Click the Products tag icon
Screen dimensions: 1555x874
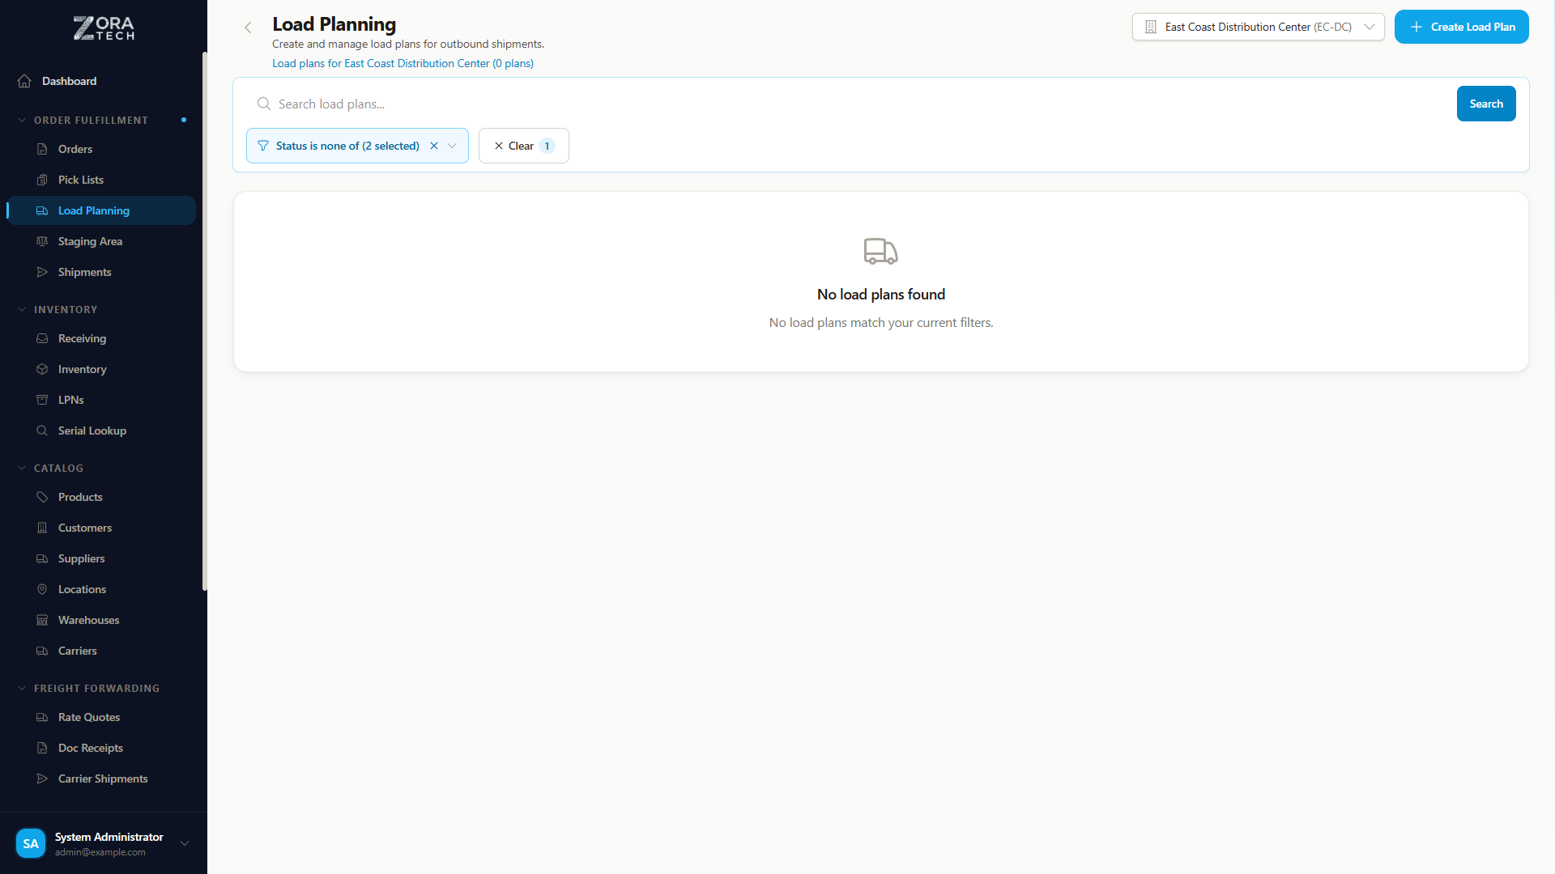tap(42, 497)
